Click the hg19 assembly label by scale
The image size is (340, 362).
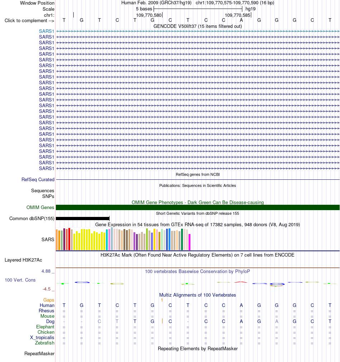pos(251,9)
